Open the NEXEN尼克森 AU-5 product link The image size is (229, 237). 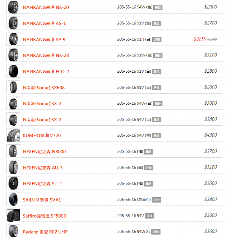(x=43, y=168)
